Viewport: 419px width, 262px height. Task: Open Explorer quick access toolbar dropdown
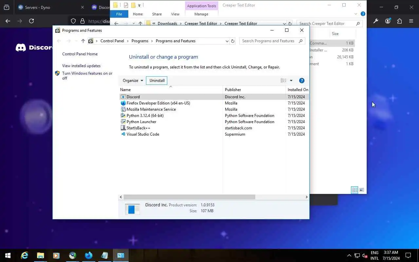139,5
